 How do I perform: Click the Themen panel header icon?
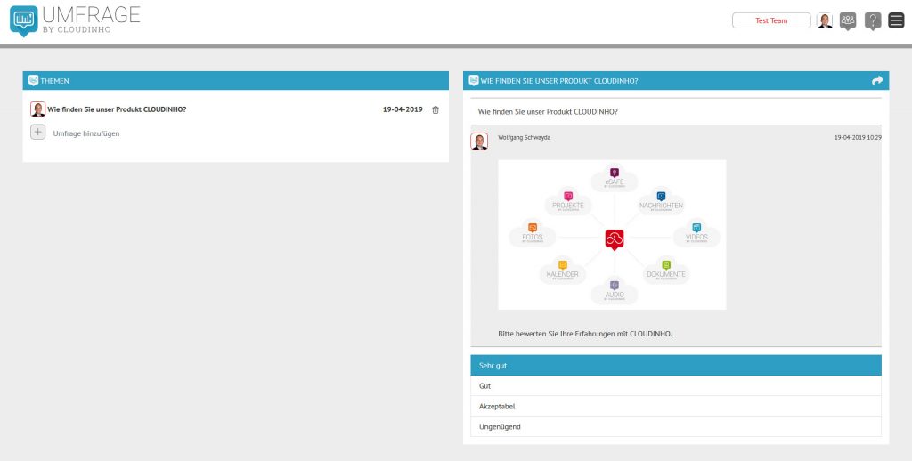(34, 81)
